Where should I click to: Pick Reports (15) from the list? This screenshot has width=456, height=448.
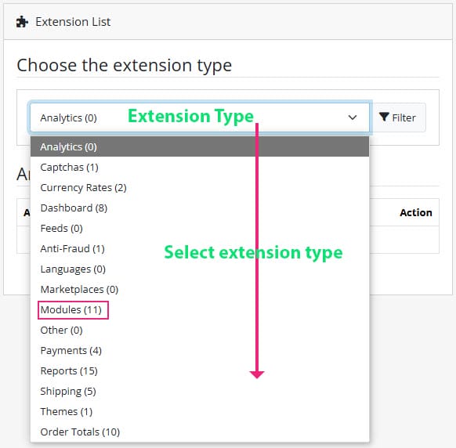click(x=200, y=370)
